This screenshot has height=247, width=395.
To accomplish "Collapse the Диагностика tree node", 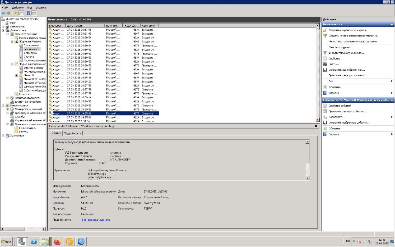I will 3,30.
